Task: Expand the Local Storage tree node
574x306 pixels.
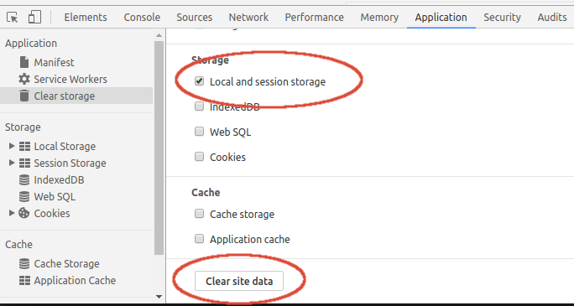Action: pos(12,146)
